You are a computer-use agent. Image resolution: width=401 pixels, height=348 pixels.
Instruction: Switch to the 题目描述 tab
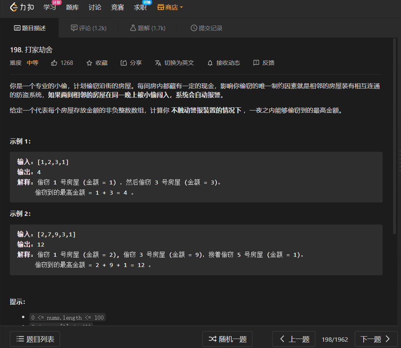tap(30, 28)
